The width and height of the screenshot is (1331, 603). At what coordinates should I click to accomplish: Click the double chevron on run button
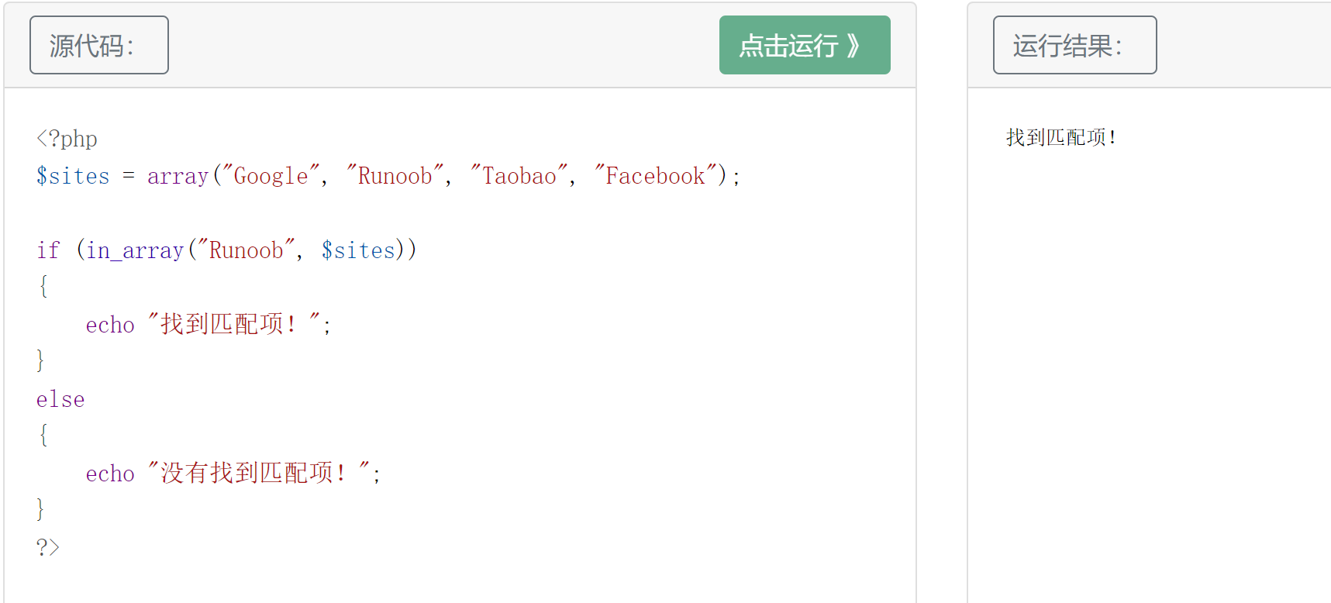853,46
